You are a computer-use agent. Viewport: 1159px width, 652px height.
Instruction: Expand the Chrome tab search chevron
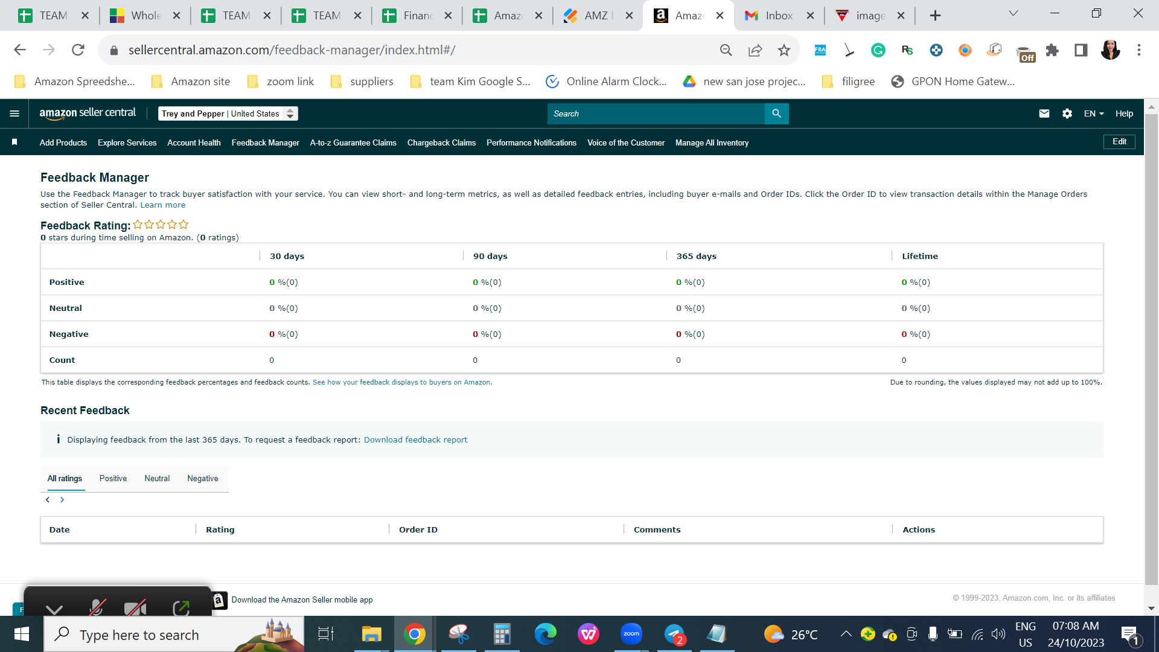(1014, 13)
